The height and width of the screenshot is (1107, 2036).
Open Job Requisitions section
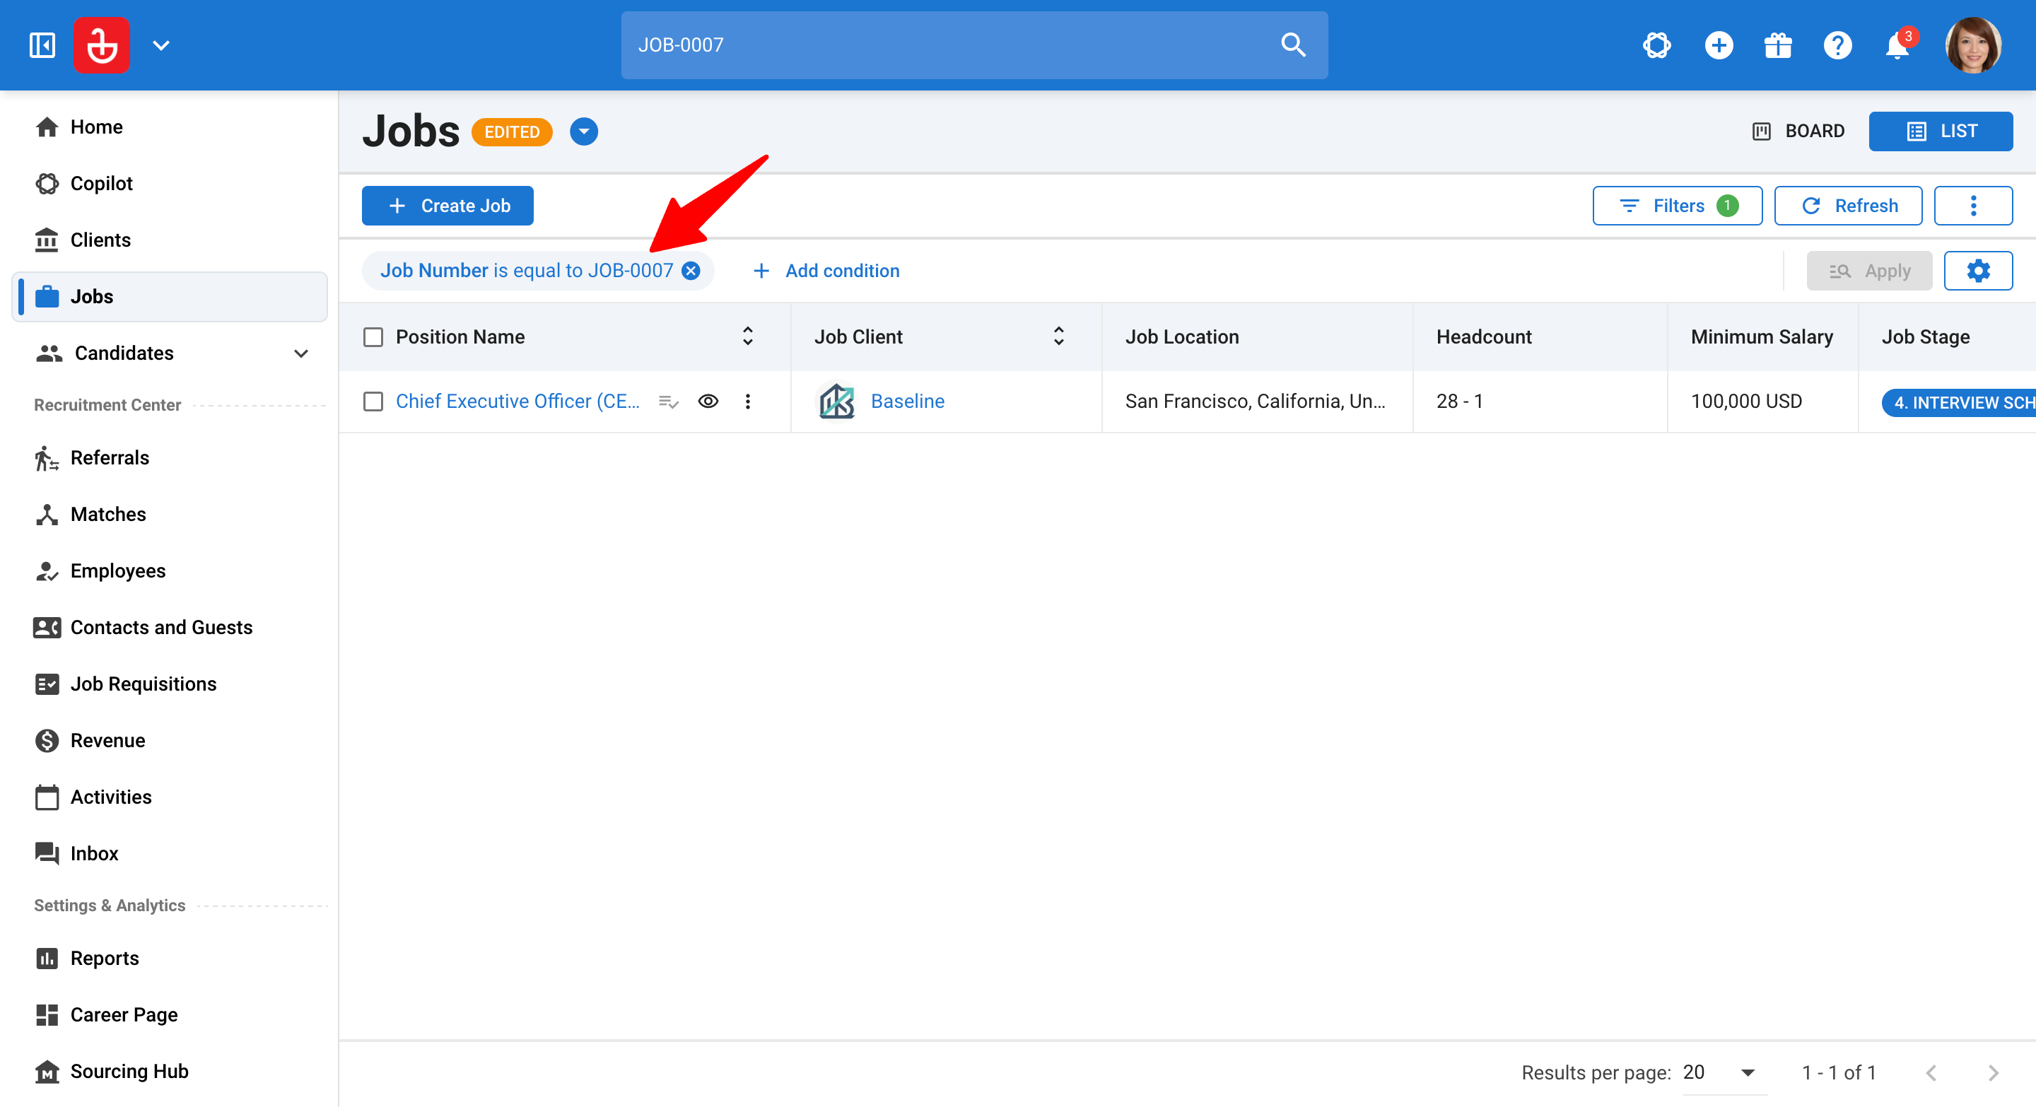(170, 684)
